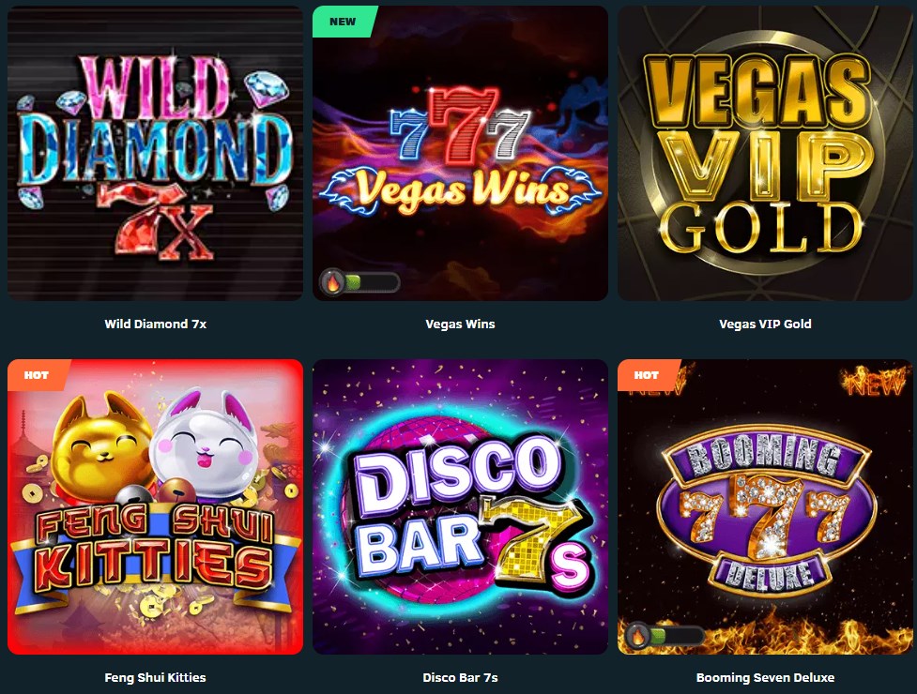Launch the Booming Seven Deluxe game tile
This screenshot has width=917, height=694.
(765, 507)
